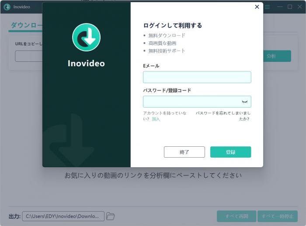Click the 登録 button
Viewport: 306px width, 226px height.
(230, 152)
